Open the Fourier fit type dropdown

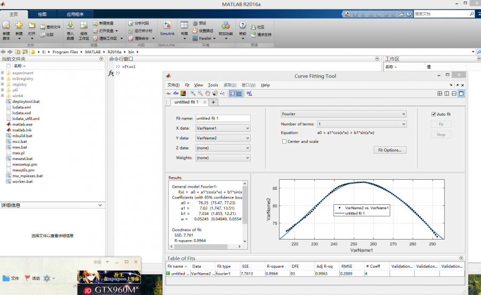click(x=344, y=114)
